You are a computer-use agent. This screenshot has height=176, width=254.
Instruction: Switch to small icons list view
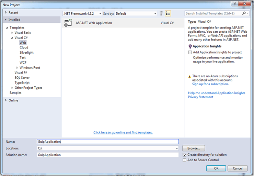point(168,13)
